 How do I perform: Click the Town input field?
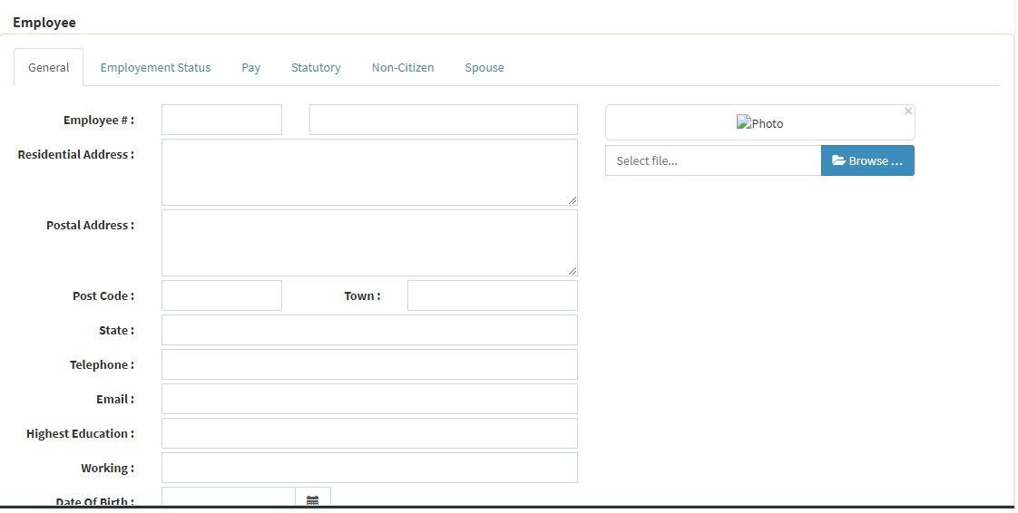pyautogui.click(x=492, y=295)
